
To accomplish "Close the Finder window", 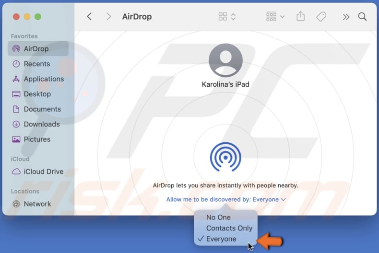I will (16, 17).
